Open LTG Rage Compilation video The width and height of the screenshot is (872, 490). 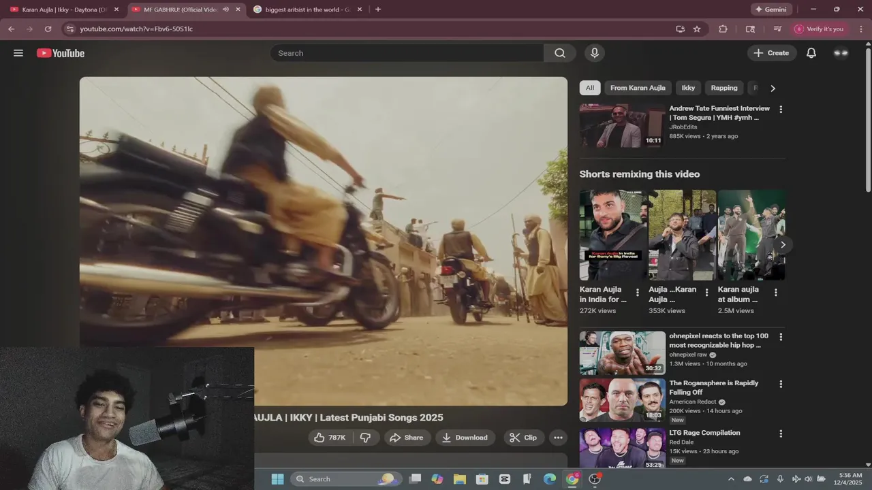704,433
